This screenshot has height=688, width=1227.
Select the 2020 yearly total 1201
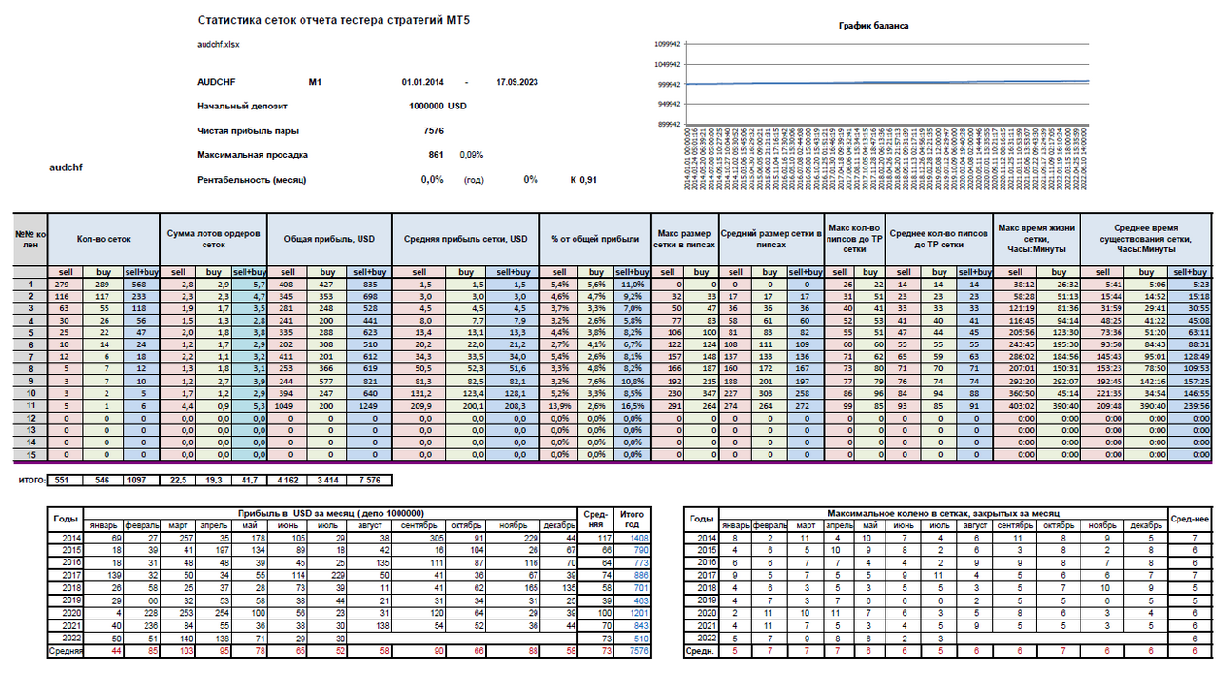pyautogui.click(x=631, y=613)
